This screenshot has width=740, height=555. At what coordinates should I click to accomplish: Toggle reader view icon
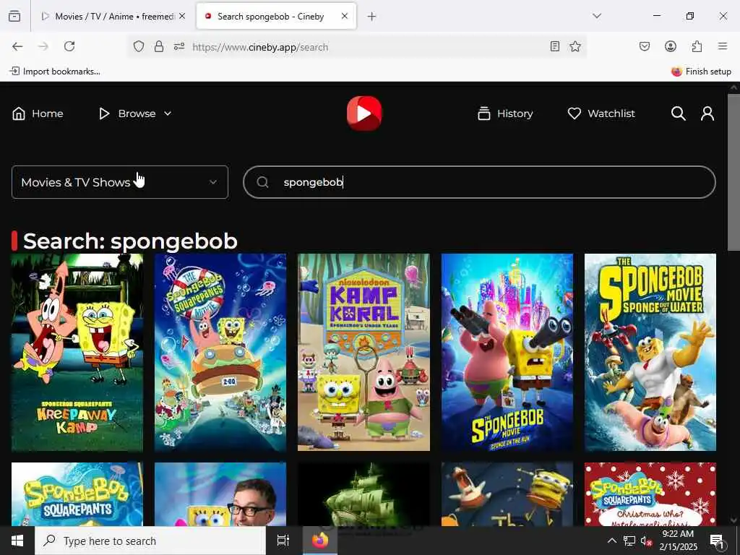555,46
